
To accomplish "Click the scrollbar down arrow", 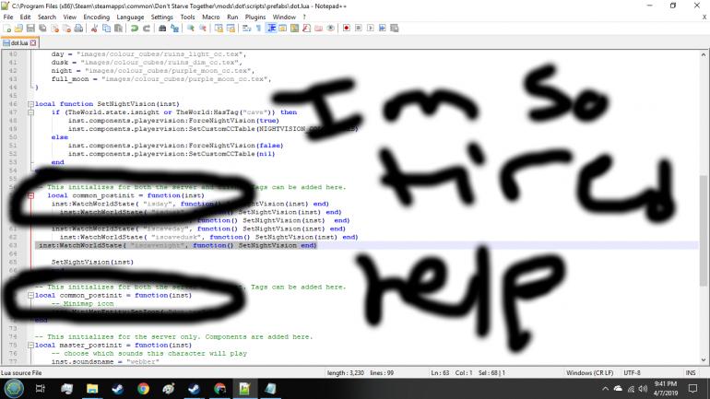I will click(x=703, y=360).
